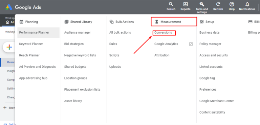
Task: Open the Notifications bell icon
Action: [x=247, y=4]
